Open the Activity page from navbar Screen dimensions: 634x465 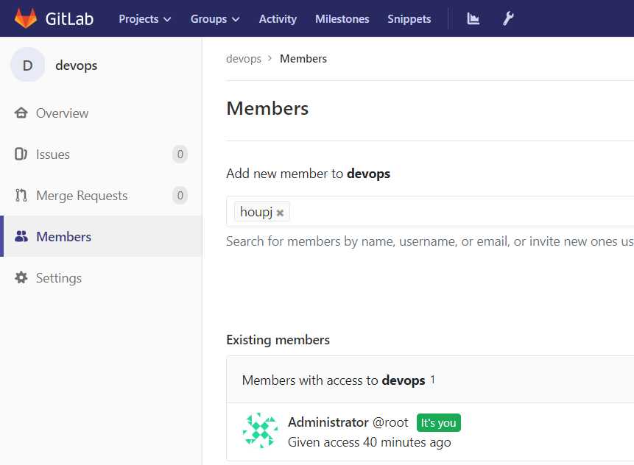[x=278, y=19]
